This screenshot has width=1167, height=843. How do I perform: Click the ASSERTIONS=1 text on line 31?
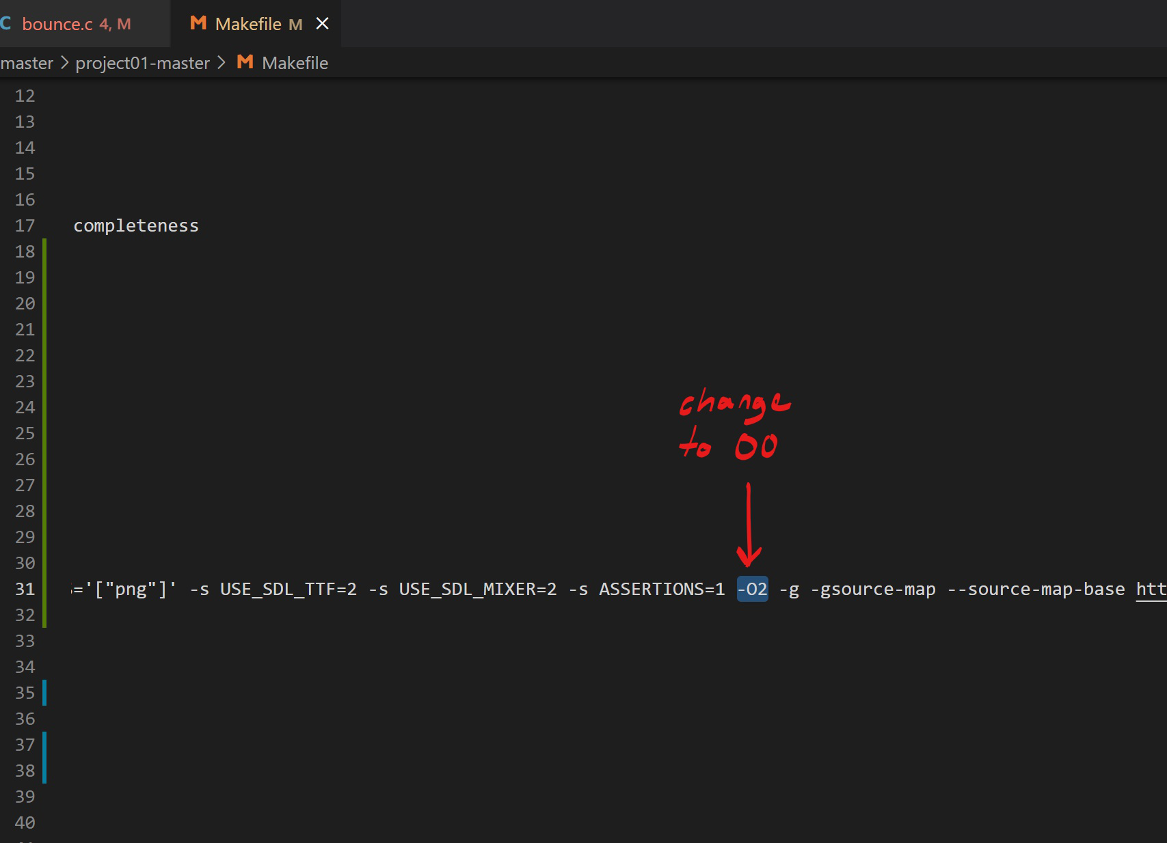pos(661,589)
